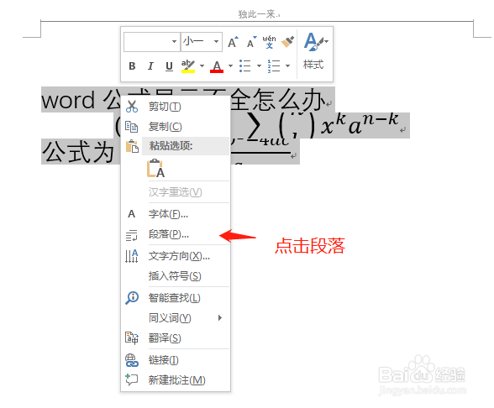Click the link globe icon
Screen dimensions: 494x408
point(132,360)
